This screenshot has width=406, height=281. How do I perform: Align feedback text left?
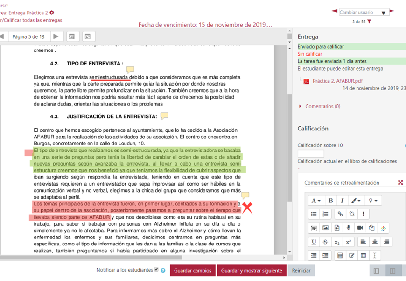[x=363, y=242]
